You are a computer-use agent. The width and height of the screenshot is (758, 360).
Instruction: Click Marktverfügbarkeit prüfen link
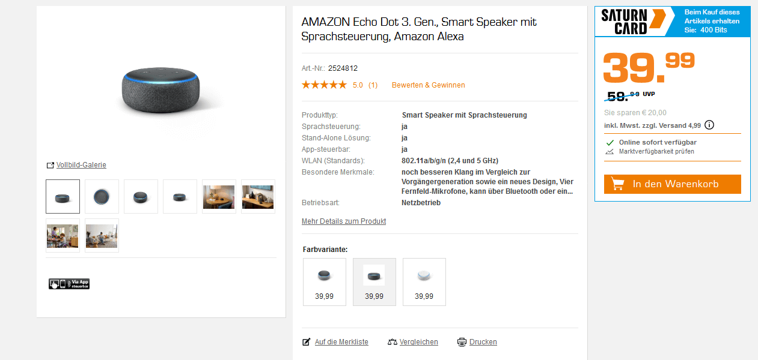click(656, 152)
